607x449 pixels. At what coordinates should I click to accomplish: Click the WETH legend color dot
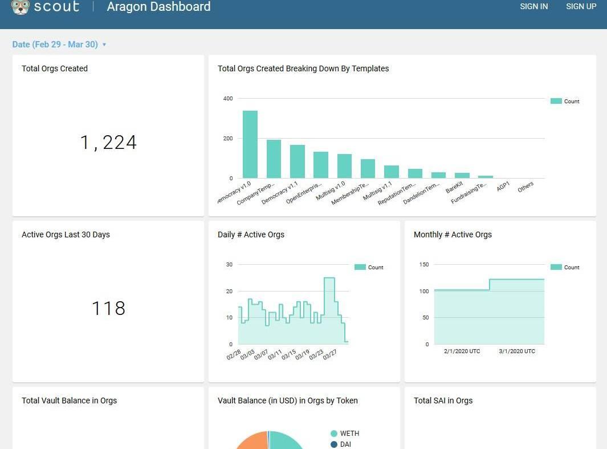pos(334,434)
